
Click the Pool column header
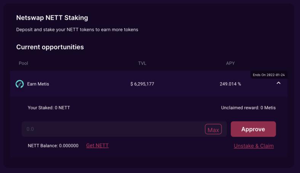24,63
